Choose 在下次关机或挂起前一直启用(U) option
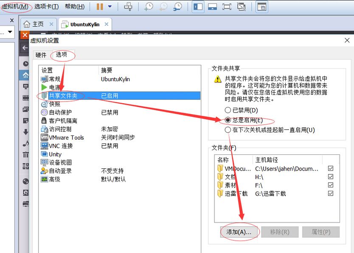This screenshot has height=253, width=354. 270,130
